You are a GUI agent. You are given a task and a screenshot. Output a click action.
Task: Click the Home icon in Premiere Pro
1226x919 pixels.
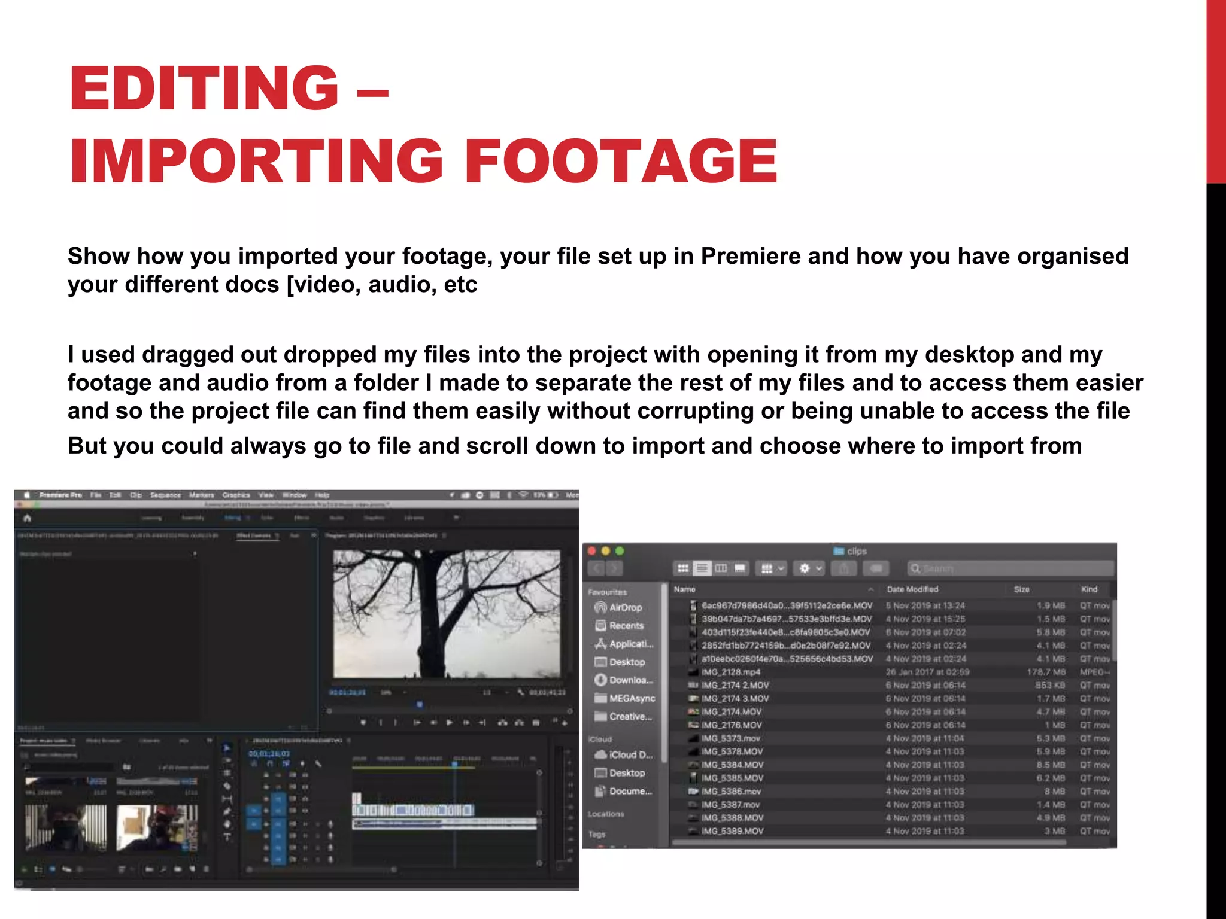tap(27, 518)
